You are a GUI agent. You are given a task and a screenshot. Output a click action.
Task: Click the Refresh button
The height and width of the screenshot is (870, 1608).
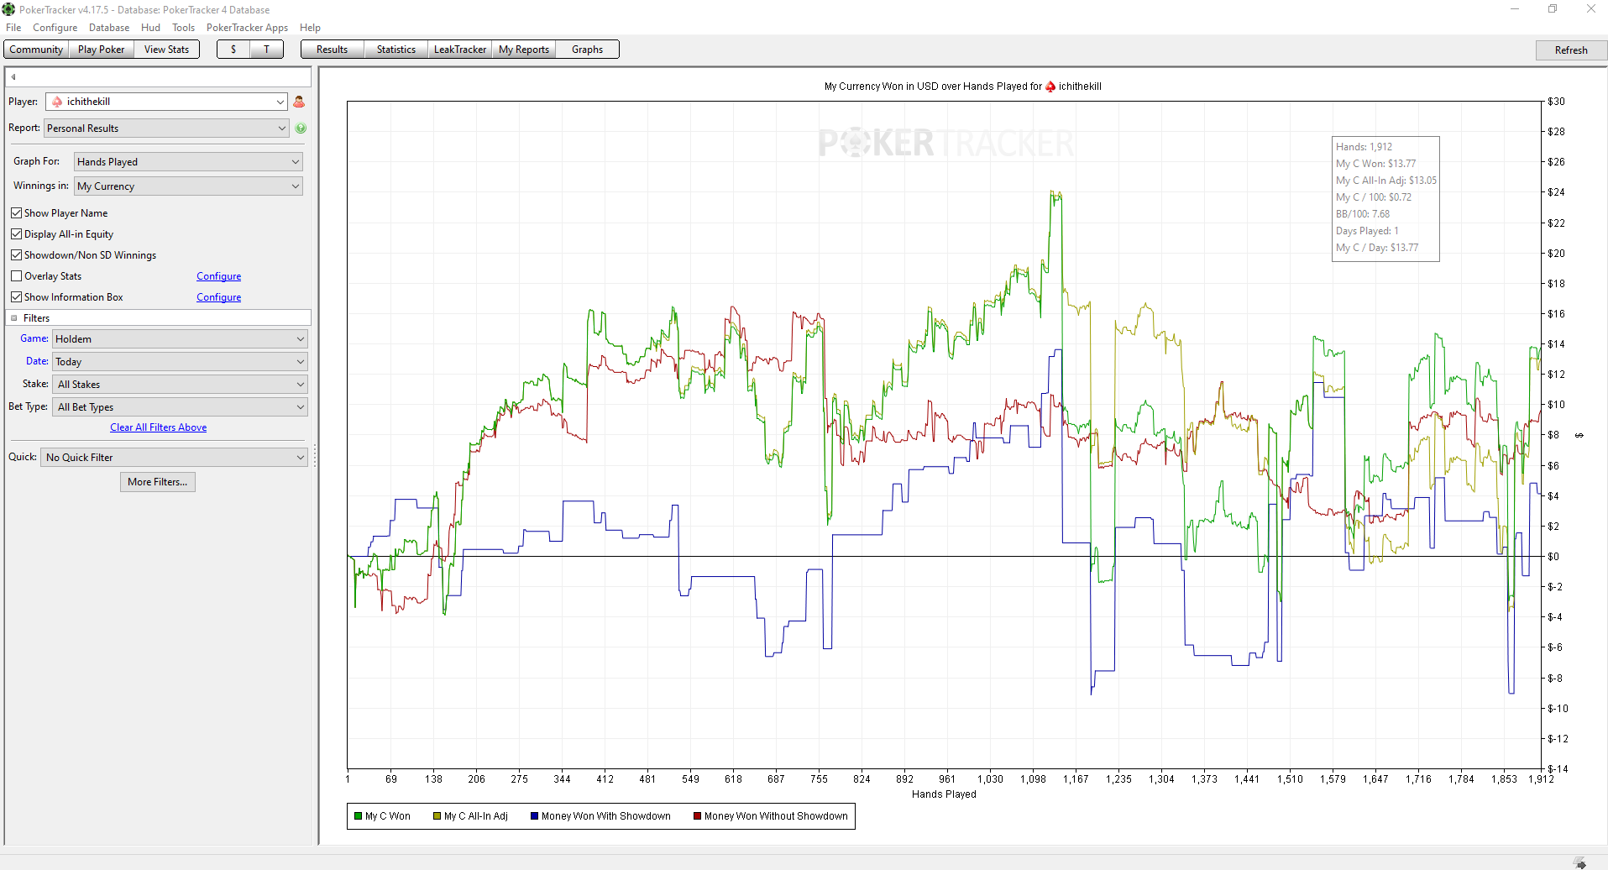coord(1570,50)
